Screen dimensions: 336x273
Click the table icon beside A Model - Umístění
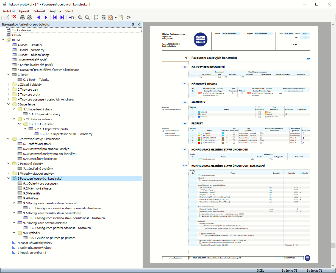[x=14, y=45]
